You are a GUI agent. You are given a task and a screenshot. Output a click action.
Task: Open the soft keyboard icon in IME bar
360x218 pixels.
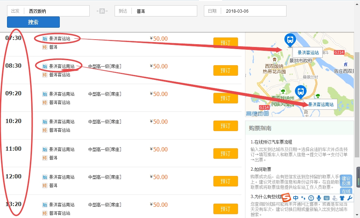pyautogui.click(x=327, y=198)
